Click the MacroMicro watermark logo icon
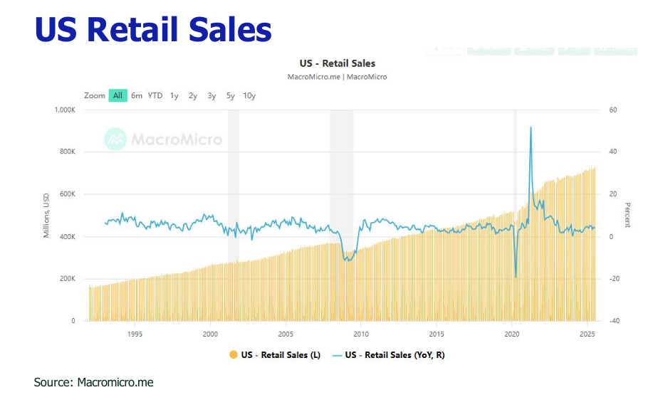This screenshot has height=407, width=663. (x=115, y=139)
